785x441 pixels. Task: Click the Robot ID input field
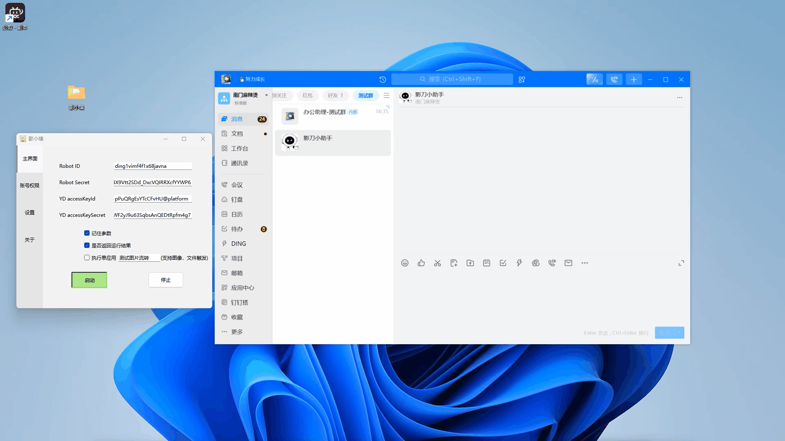point(153,166)
